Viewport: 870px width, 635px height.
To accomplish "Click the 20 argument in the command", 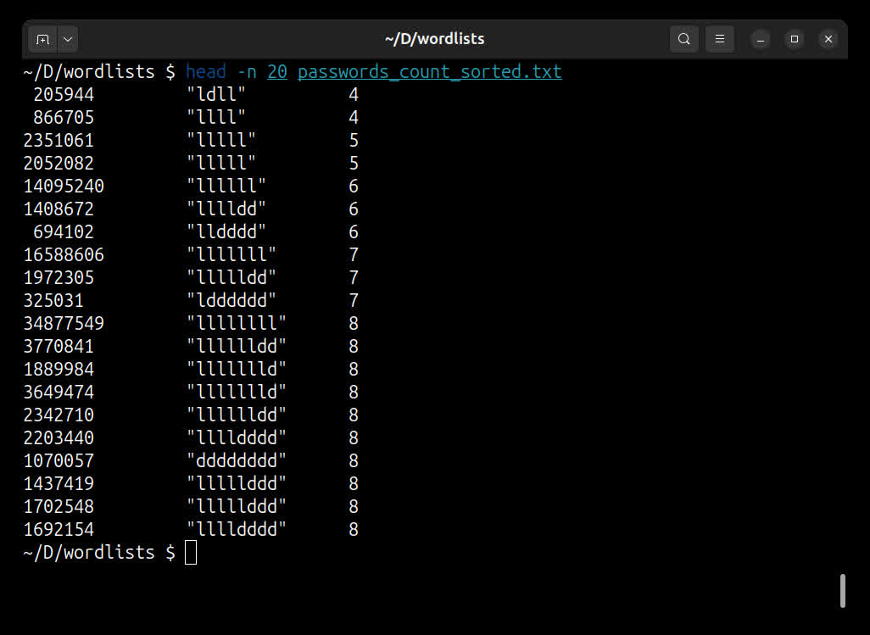I will (276, 72).
